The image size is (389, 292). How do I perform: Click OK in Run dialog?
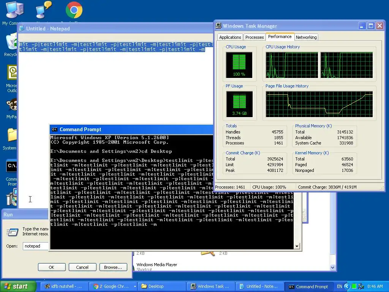pos(52,267)
